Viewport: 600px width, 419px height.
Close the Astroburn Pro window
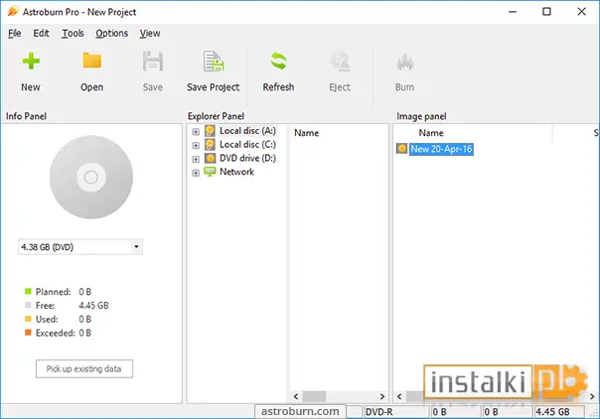click(582, 12)
